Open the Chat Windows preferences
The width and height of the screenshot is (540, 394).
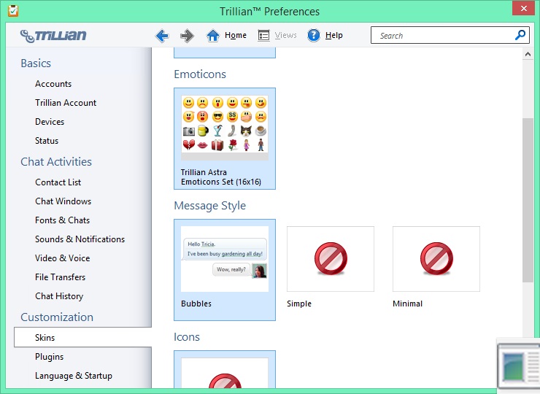(63, 201)
